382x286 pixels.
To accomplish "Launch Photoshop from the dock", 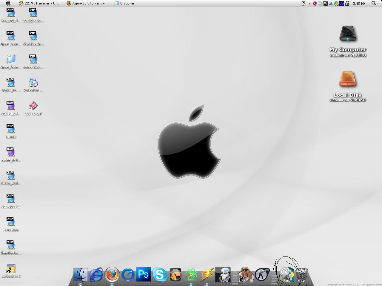I will 144,274.
